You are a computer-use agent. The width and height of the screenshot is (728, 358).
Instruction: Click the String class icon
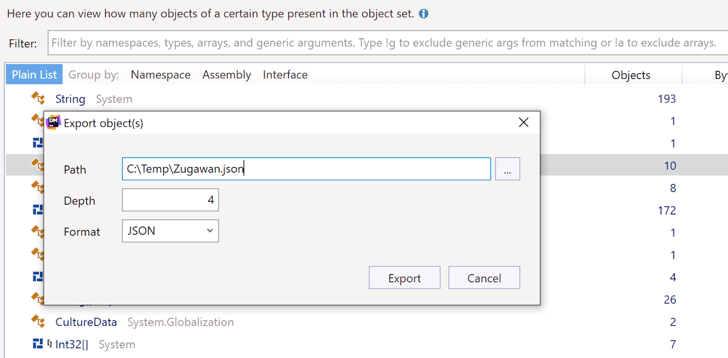pos(38,98)
